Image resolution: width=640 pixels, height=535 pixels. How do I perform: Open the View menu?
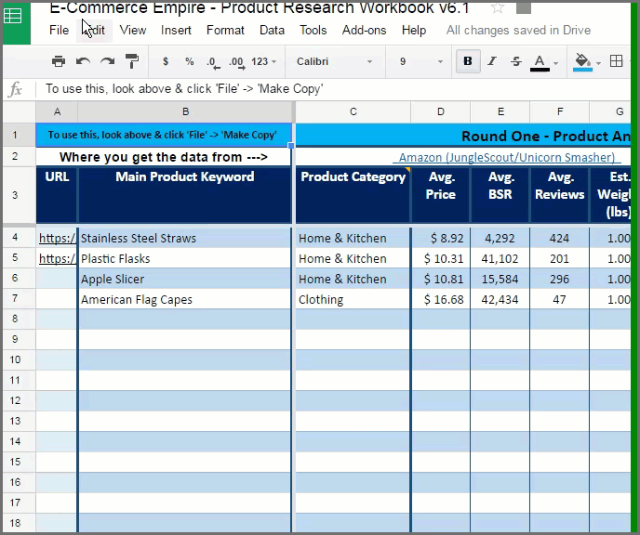pyautogui.click(x=133, y=30)
